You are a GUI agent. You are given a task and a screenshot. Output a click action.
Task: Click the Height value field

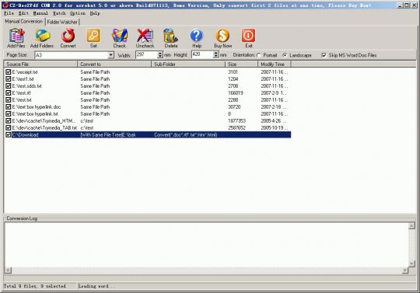click(x=202, y=54)
